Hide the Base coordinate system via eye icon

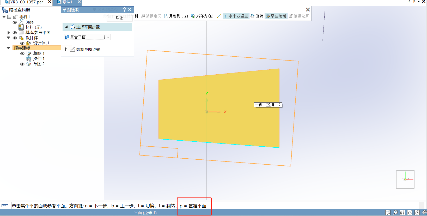click(15, 22)
